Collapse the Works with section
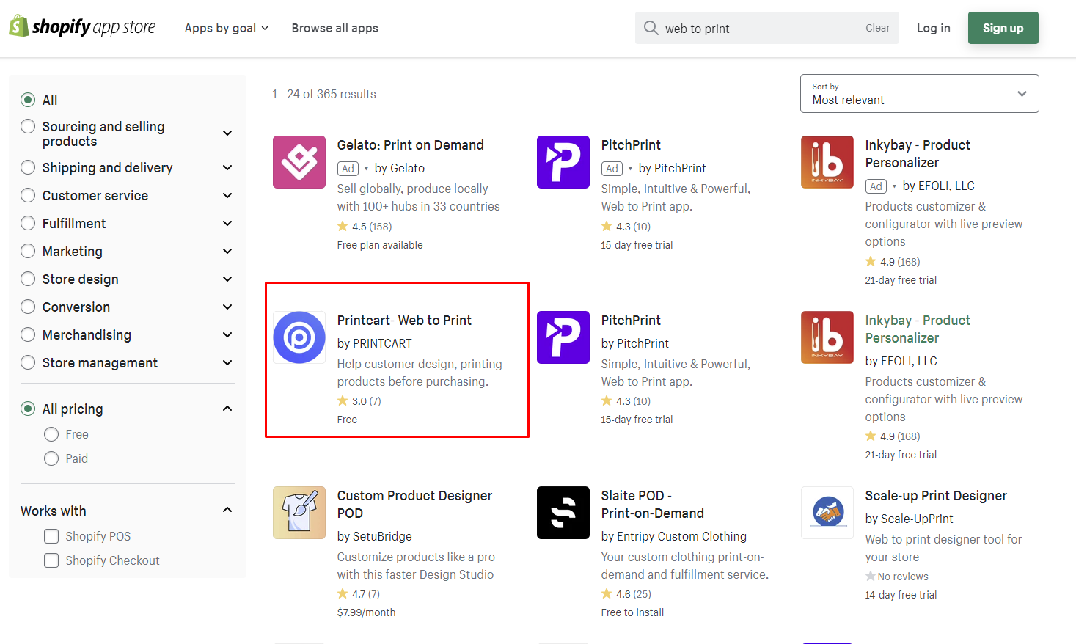1076x644 pixels. click(x=227, y=510)
